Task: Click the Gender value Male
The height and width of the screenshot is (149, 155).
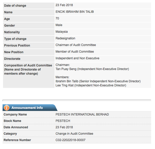Action: pyautogui.click(x=59, y=25)
